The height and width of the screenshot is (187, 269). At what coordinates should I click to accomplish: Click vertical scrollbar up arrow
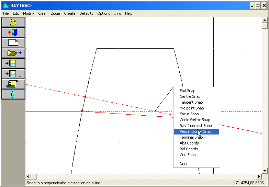coord(265,20)
